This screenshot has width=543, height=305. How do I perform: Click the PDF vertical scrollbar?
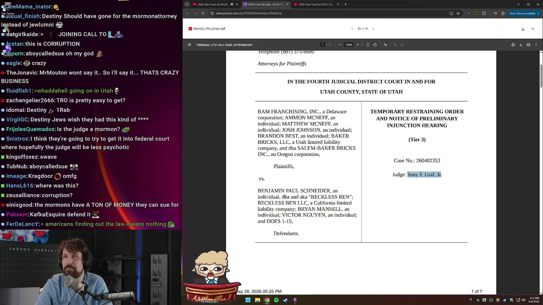(541, 76)
